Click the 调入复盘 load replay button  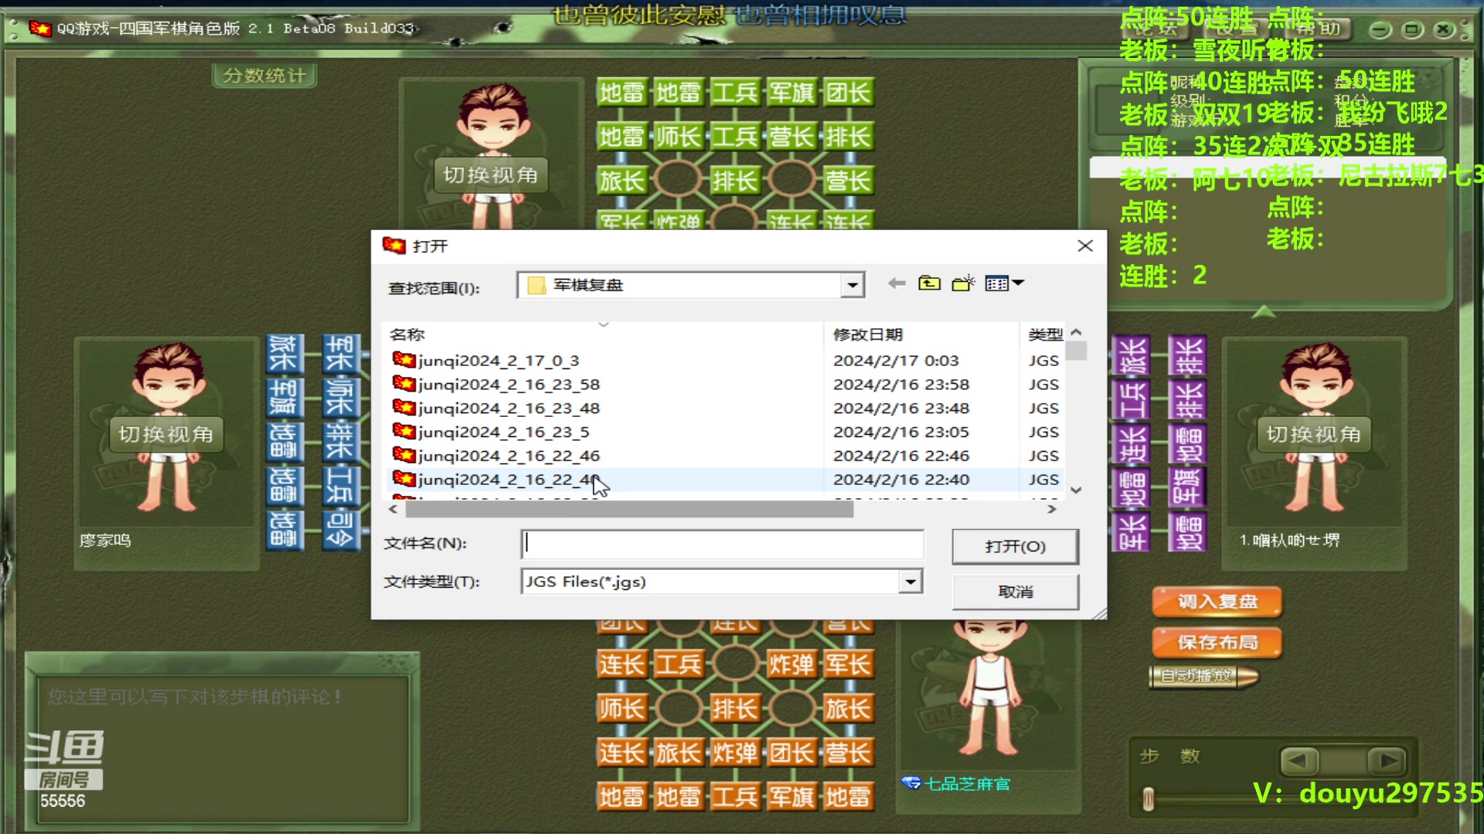pos(1217,602)
